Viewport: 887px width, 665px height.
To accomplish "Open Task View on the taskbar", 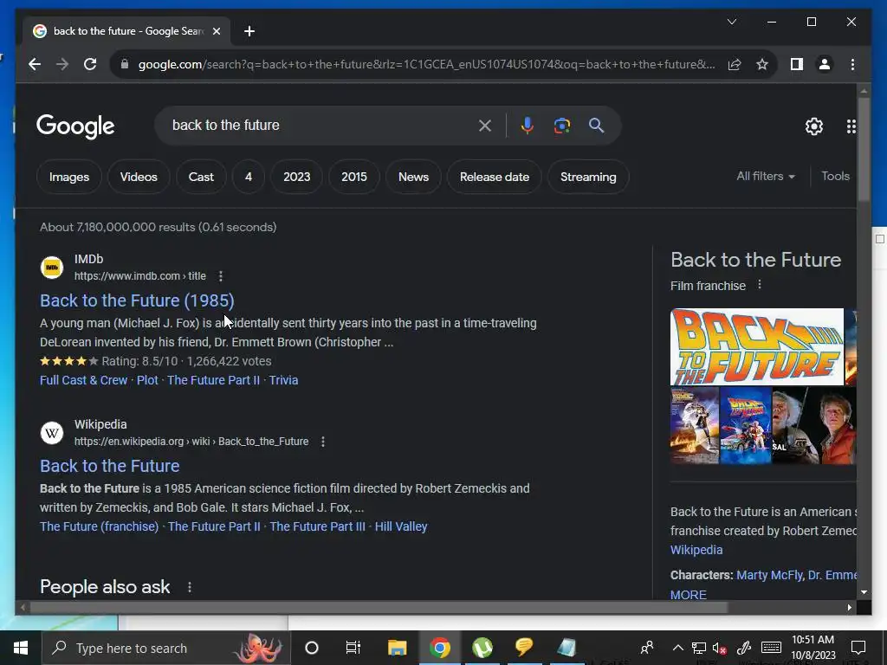I will point(353,648).
